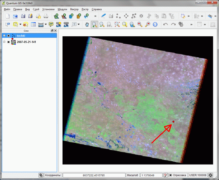The image size is (219, 180).
Task: Open the Модули menu
Action: pos(62,9)
